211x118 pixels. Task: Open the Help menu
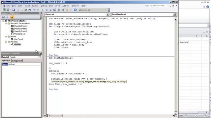click(83, 6)
